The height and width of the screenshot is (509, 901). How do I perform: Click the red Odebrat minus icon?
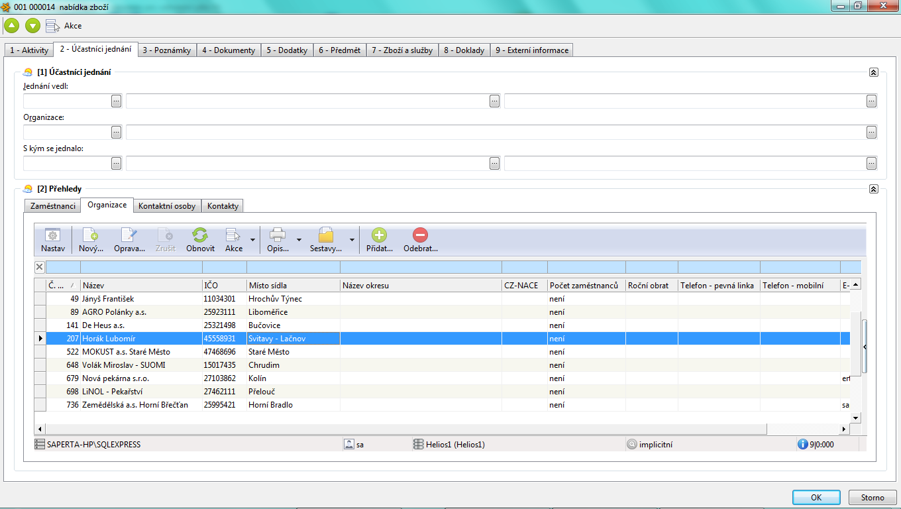[420, 235]
